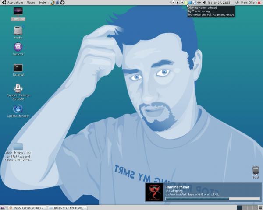This screenshot has width=263, height=210.
Task: Open the Trash icon
Action: point(256,170)
